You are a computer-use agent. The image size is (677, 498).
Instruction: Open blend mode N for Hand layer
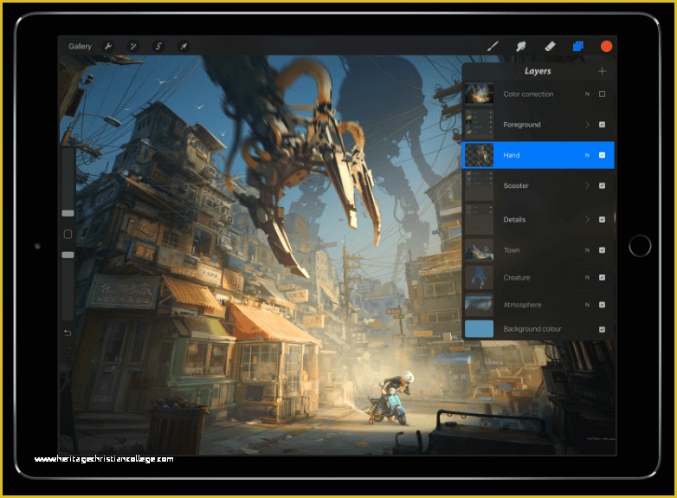point(587,155)
